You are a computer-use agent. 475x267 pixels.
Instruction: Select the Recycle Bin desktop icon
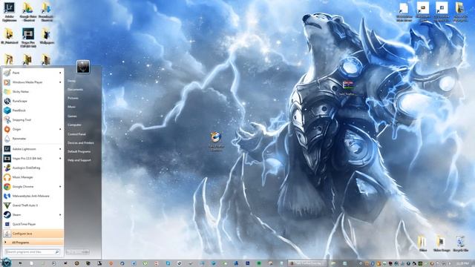460,244
